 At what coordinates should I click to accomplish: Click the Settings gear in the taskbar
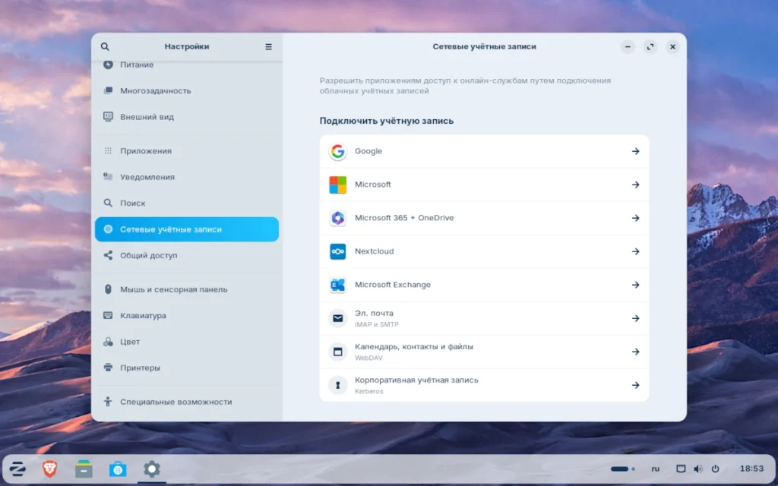coord(152,469)
